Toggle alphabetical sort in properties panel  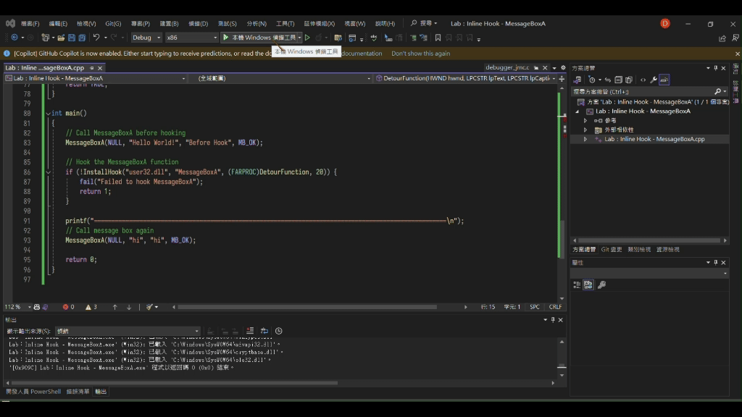click(588, 285)
